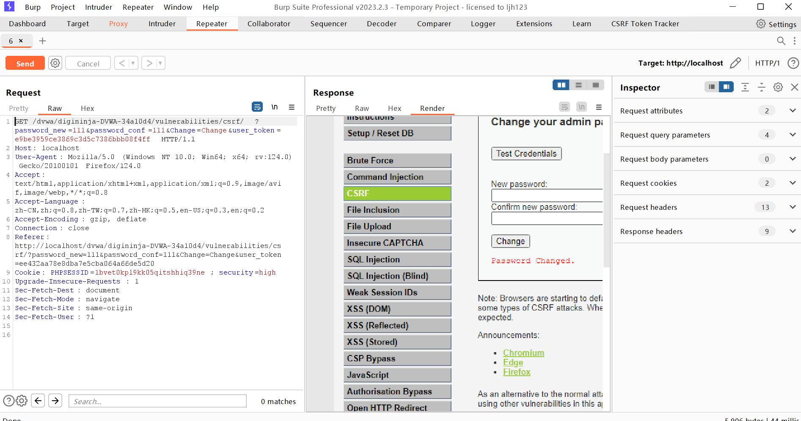Toggle request non-printable characters \n
The height and width of the screenshot is (421, 801).
click(275, 107)
